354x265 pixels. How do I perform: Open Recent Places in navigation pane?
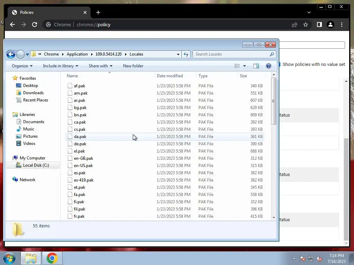pyautogui.click(x=36, y=100)
